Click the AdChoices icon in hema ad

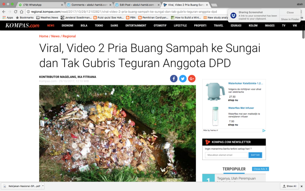[x=264, y=131]
